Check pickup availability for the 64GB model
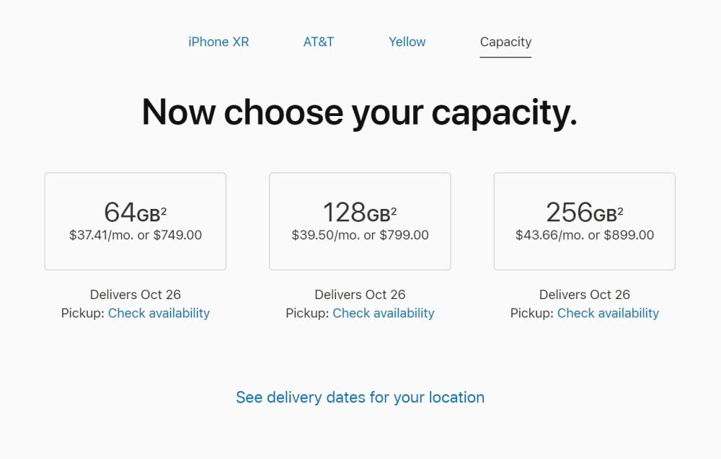The height and width of the screenshot is (459, 721). (159, 313)
